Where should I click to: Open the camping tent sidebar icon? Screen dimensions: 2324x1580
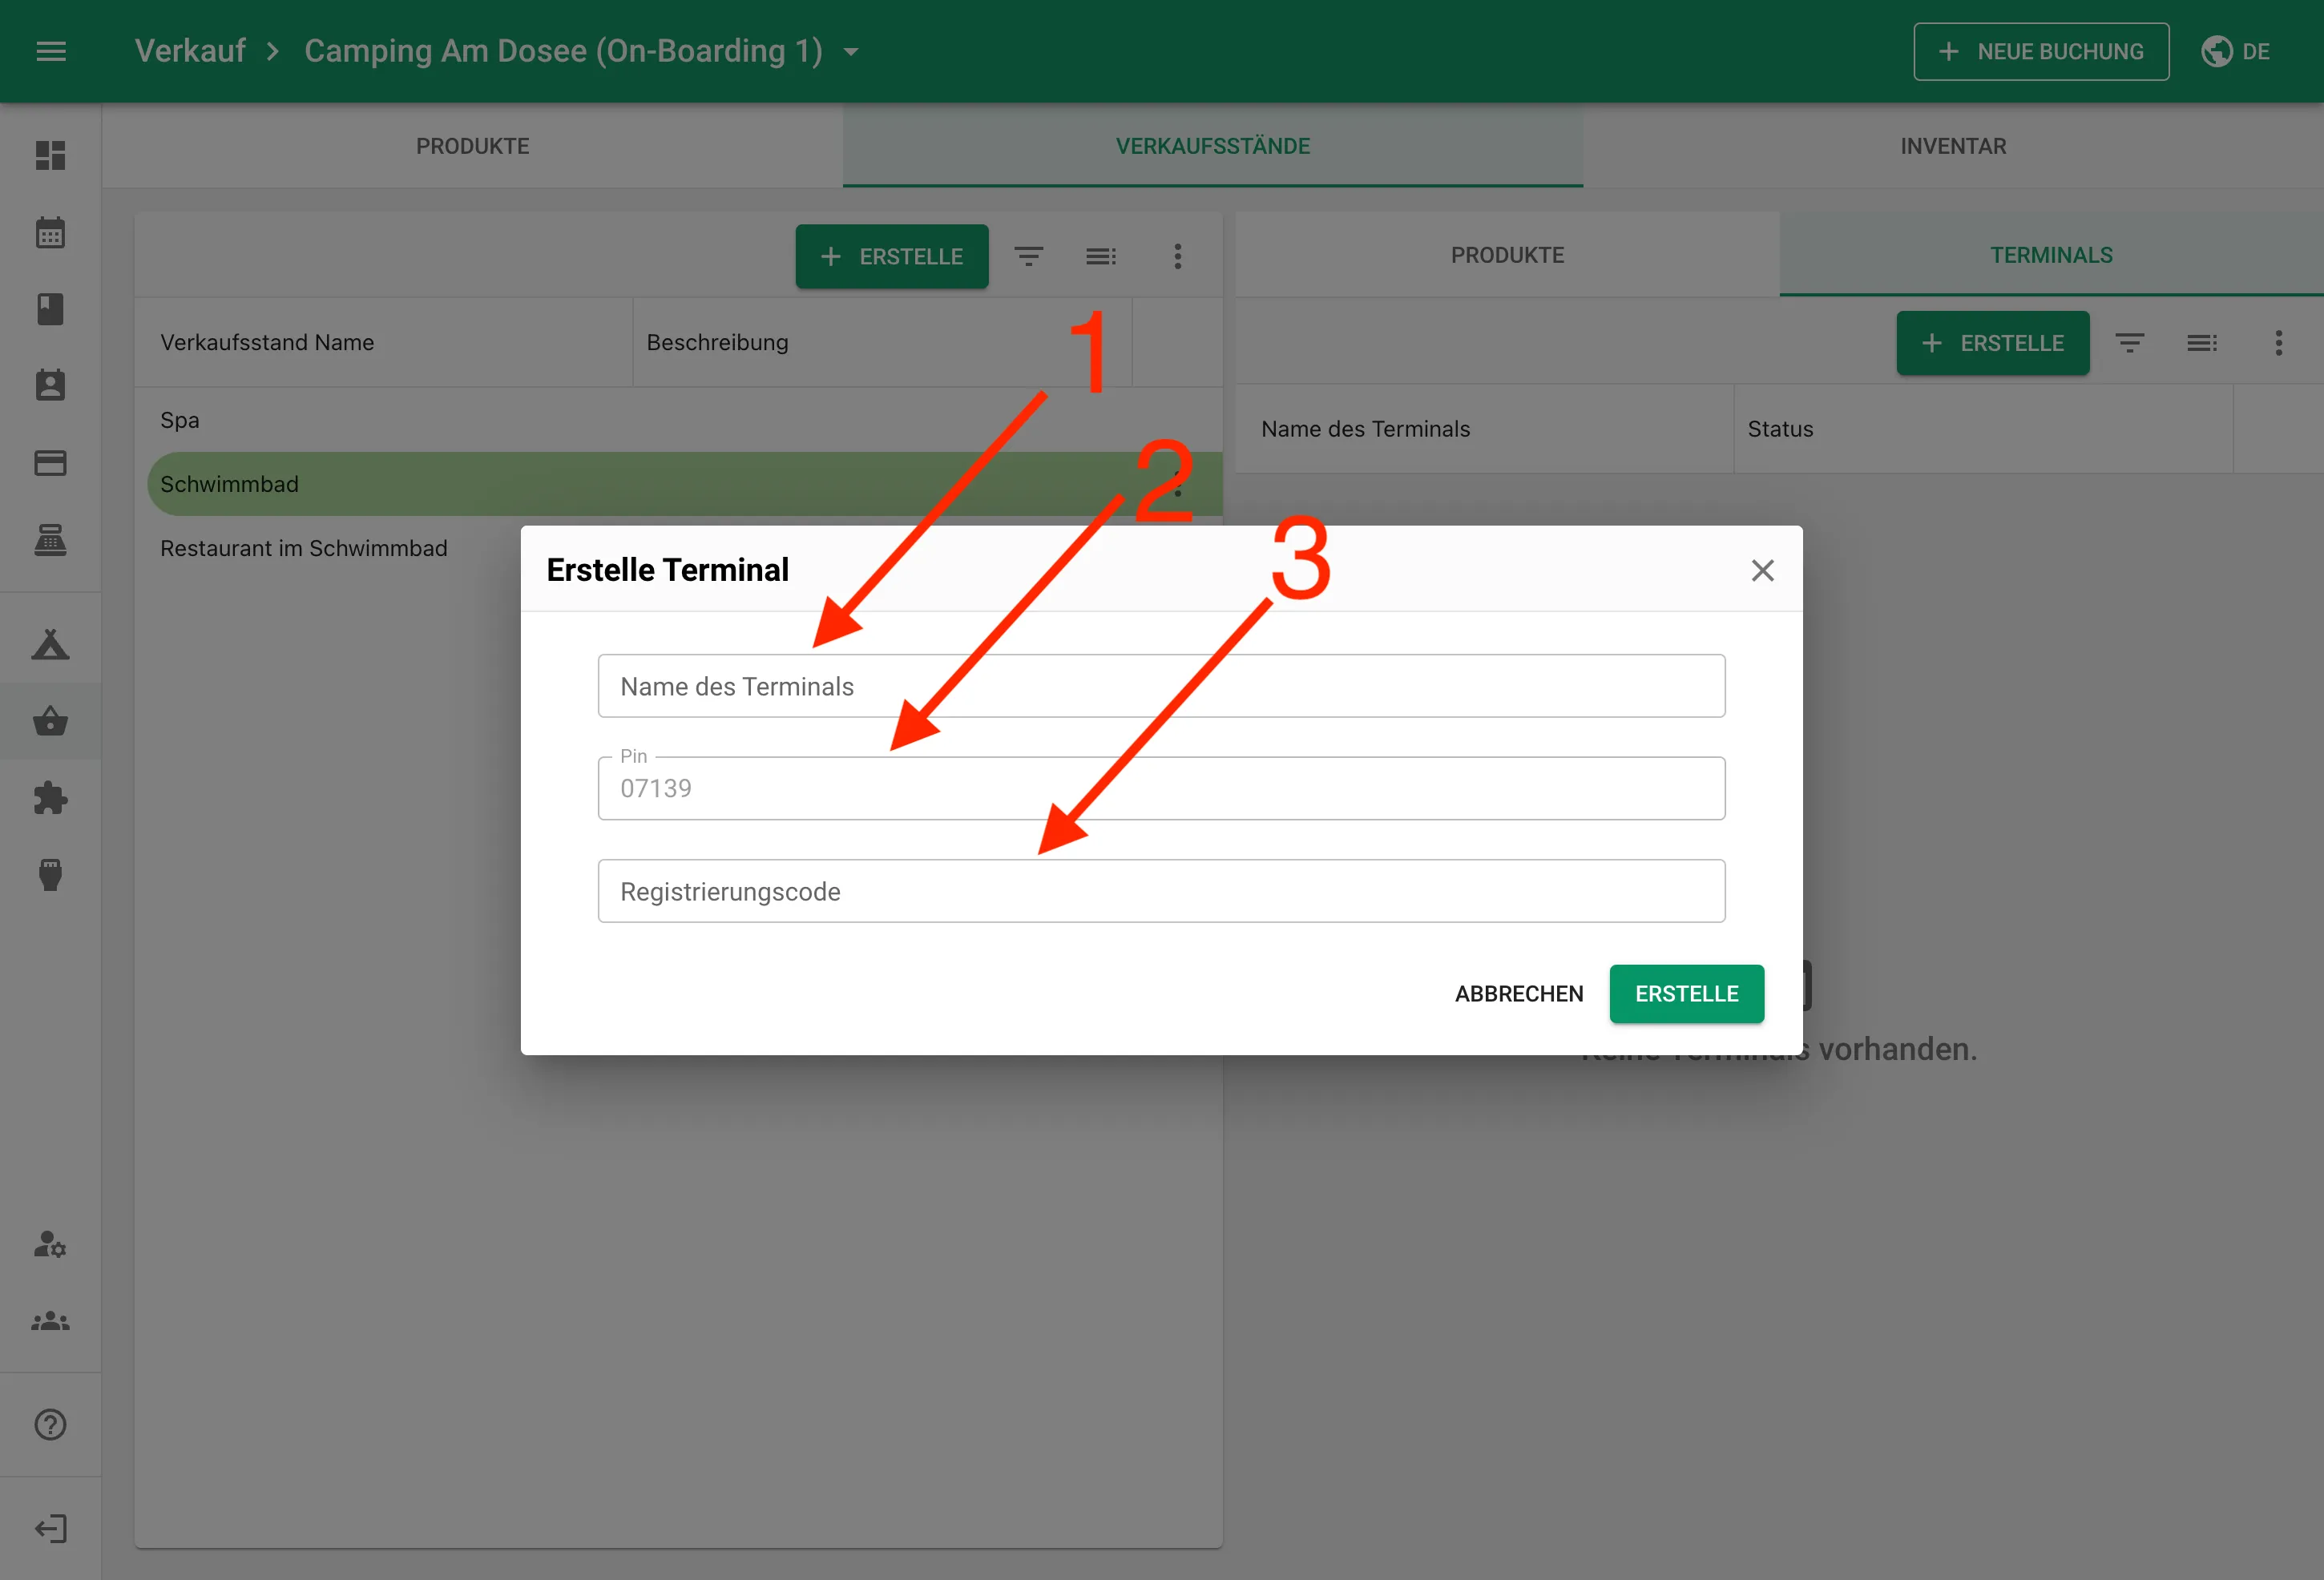click(50, 644)
